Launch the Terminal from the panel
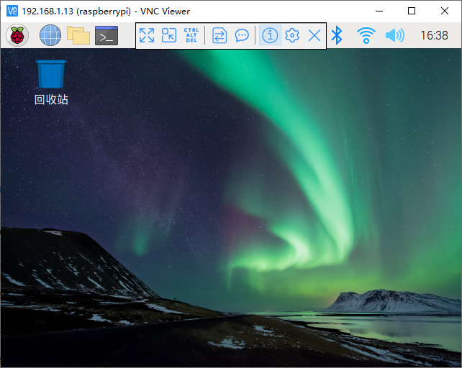The image size is (462, 368). point(107,35)
